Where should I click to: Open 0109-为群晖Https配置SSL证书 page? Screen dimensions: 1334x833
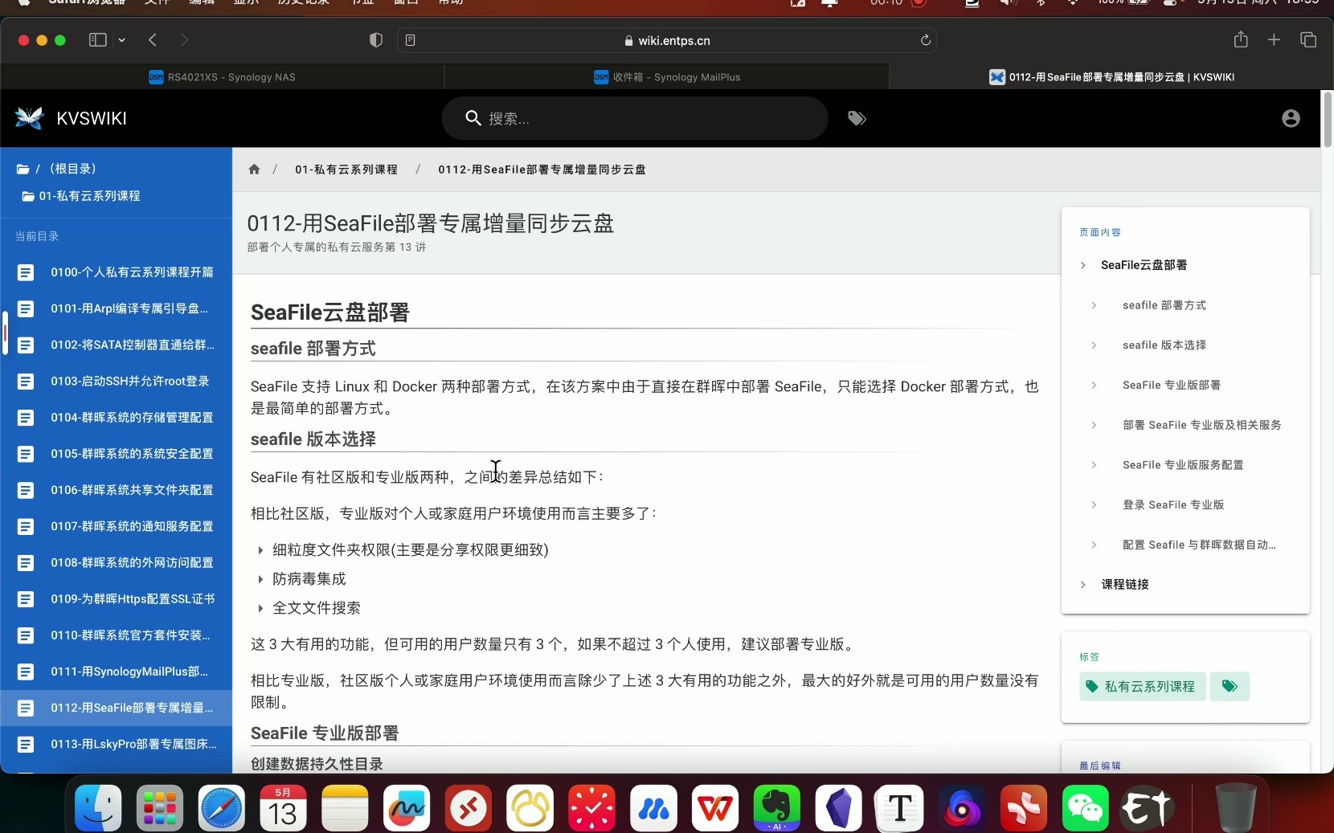click(117, 599)
